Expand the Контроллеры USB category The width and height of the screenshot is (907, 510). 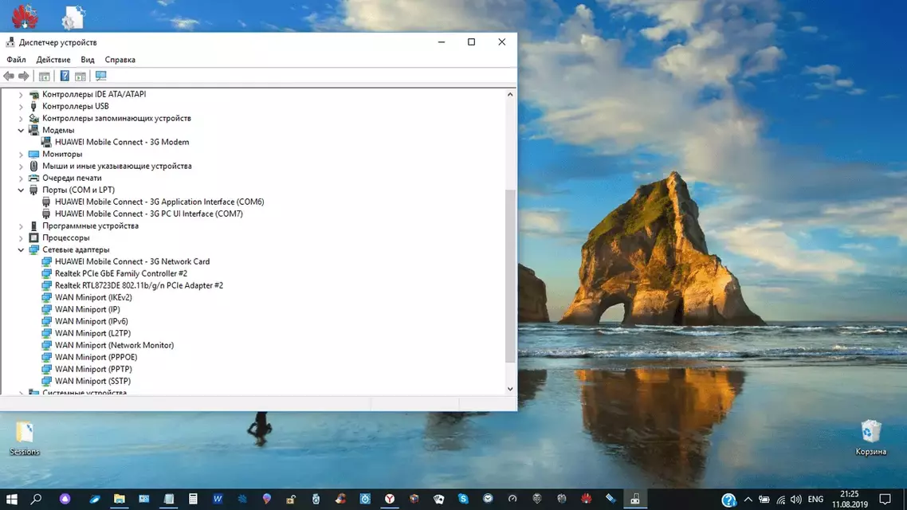click(x=22, y=106)
